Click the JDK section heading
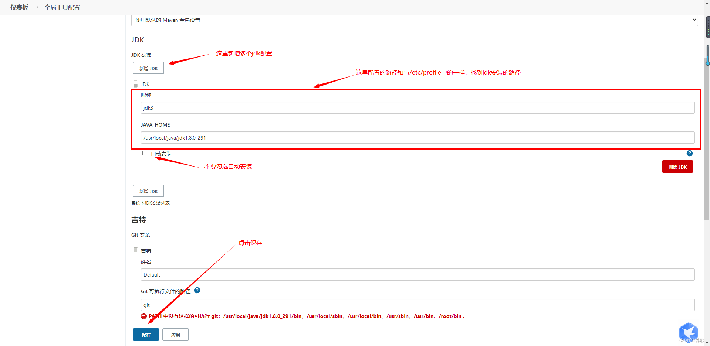 tap(138, 40)
